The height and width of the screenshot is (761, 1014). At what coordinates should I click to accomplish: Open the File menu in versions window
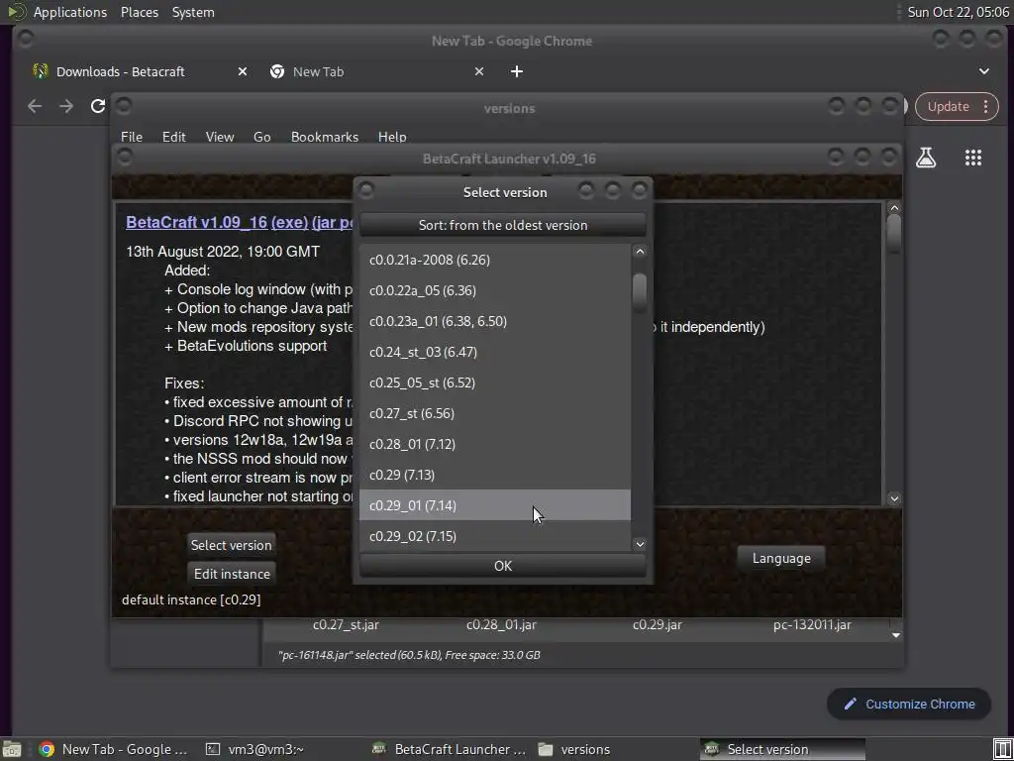(132, 137)
